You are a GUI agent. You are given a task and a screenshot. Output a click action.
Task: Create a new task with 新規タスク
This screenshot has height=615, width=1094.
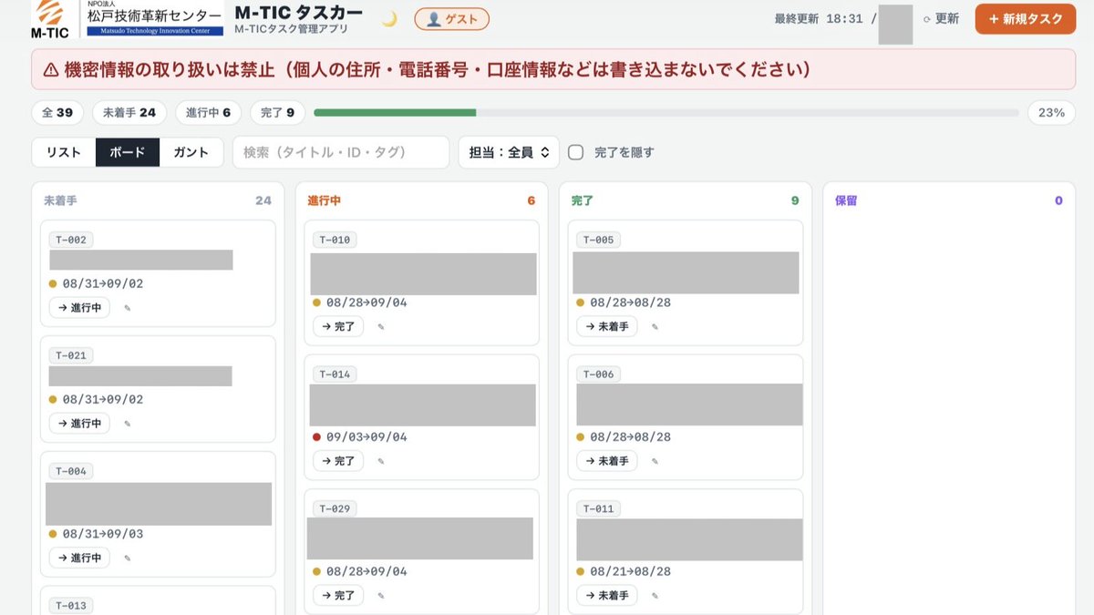tap(1026, 19)
